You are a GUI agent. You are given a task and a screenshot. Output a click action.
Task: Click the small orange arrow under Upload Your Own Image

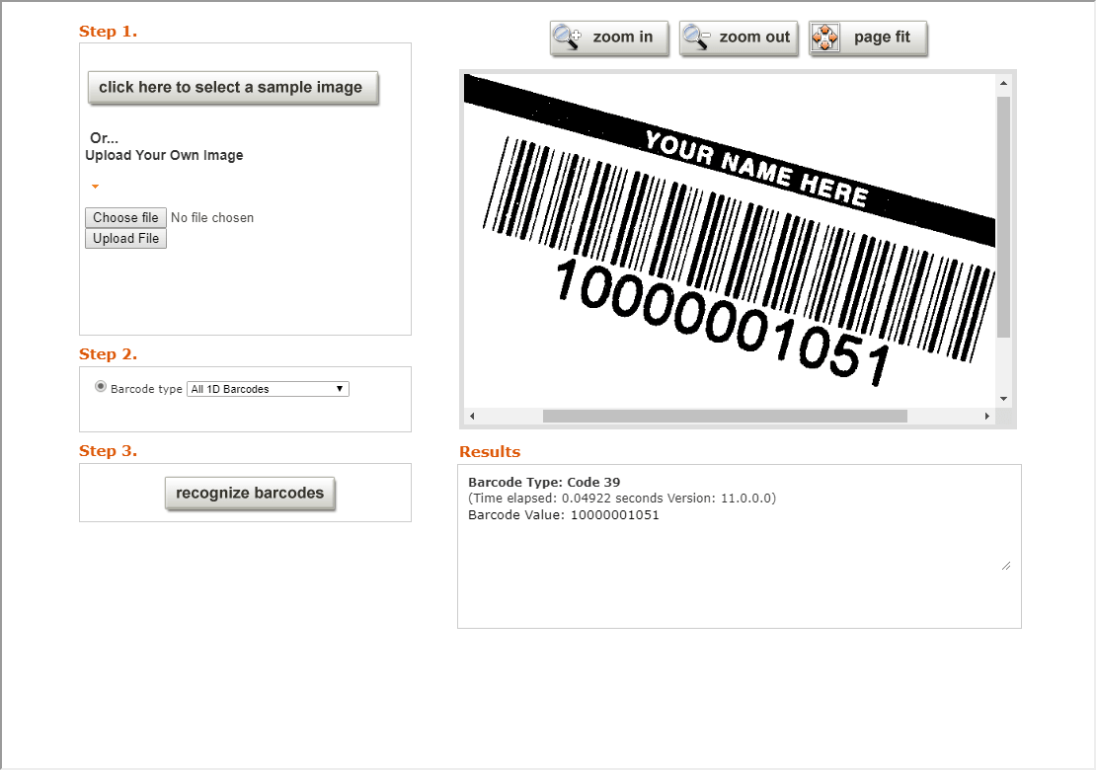95,186
